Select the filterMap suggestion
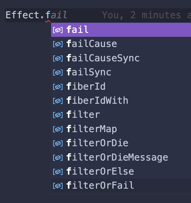The width and height of the screenshot is (191, 203). pyautogui.click(x=92, y=129)
